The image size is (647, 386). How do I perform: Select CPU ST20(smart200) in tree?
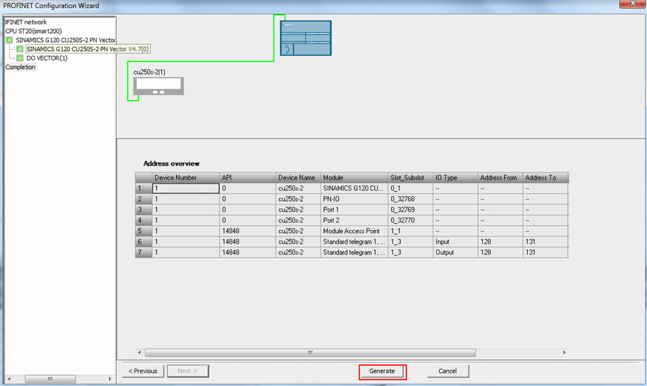pos(34,31)
